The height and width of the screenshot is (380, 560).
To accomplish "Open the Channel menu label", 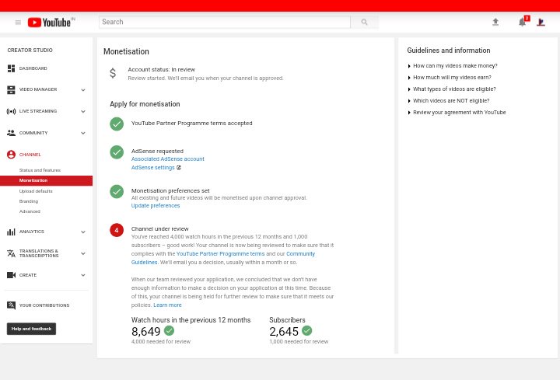I will click(x=30, y=155).
